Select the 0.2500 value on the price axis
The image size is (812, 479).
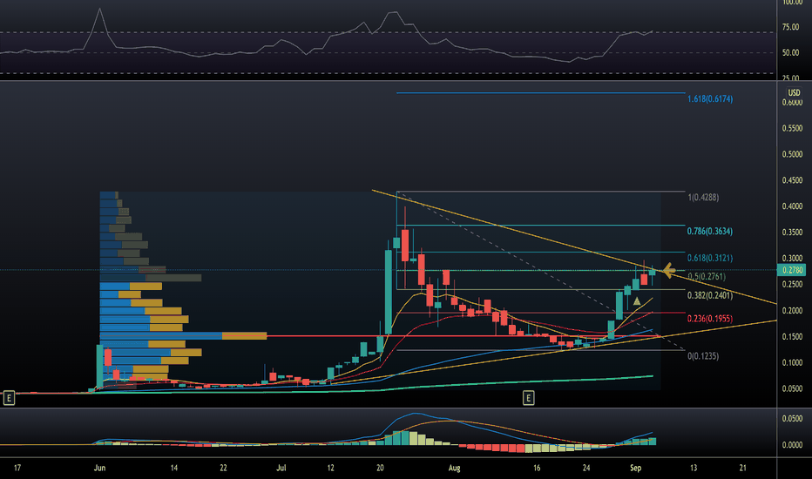(792, 284)
